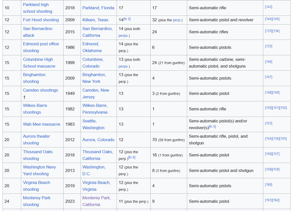Open citation [148] in the Camden row
The height and width of the screenshot is (211, 293).
click(x=268, y=93)
